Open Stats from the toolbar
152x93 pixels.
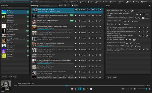click(128, 2)
